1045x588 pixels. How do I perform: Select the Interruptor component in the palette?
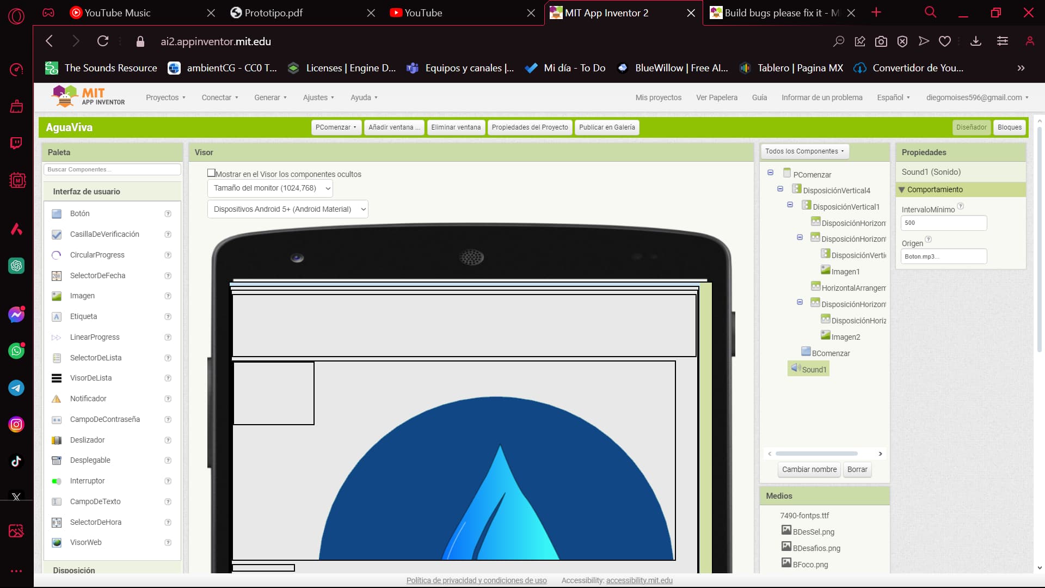click(x=88, y=481)
